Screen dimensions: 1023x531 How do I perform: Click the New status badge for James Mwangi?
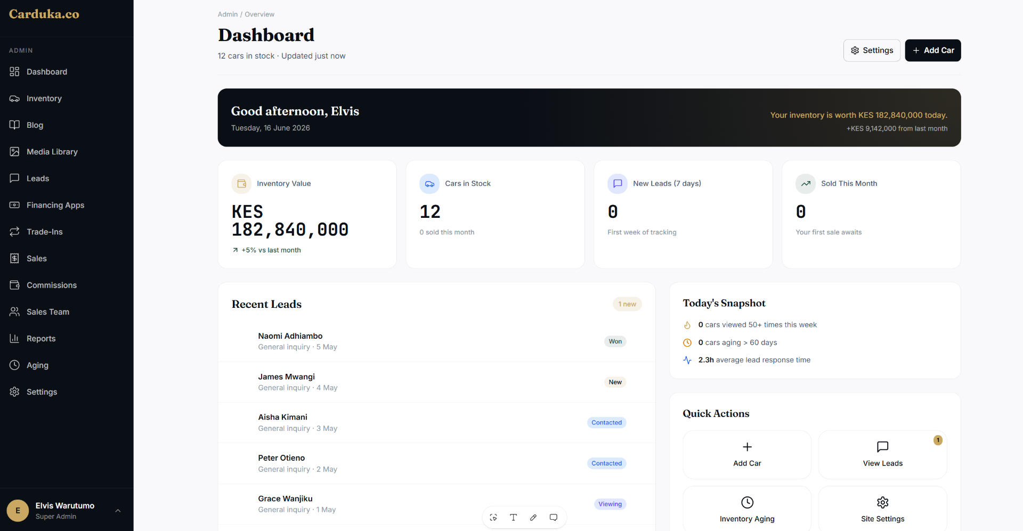click(615, 382)
